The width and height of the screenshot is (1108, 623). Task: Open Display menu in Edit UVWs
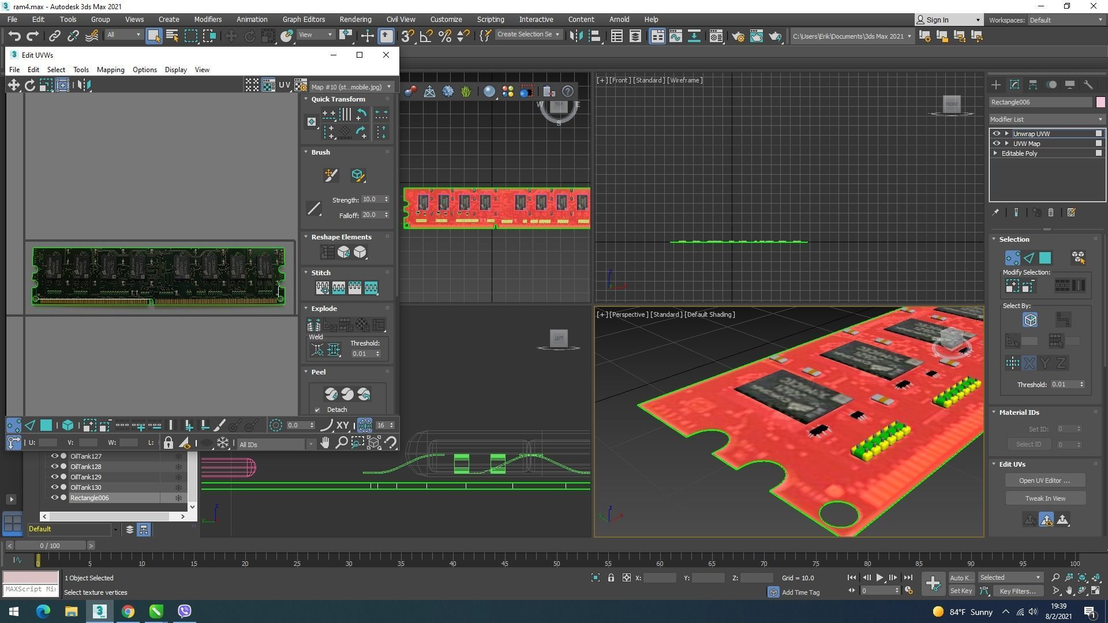click(x=175, y=69)
